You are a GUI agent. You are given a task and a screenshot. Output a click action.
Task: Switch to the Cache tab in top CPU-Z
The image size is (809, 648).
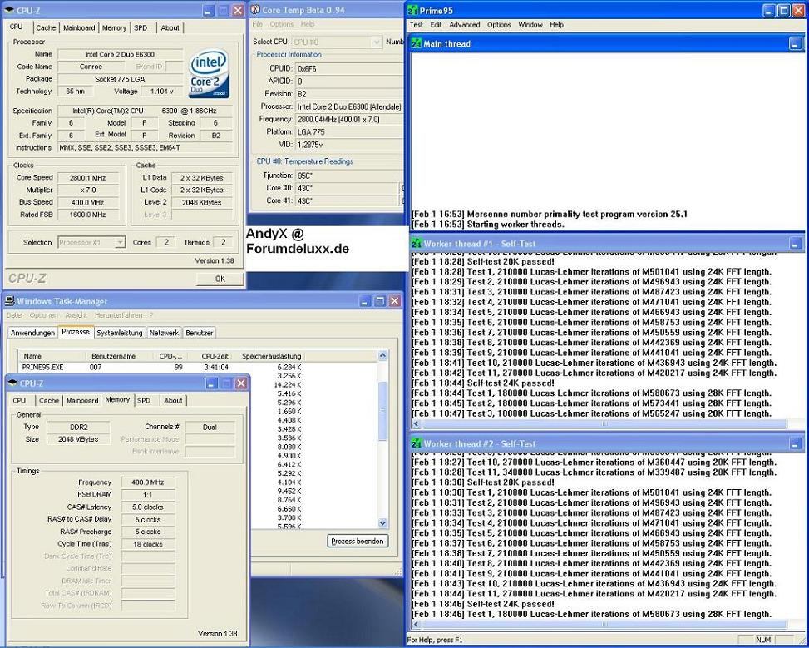tap(46, 28)
